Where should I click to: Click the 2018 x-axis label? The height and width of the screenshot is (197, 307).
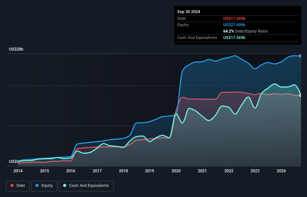[x=123, y=171]
